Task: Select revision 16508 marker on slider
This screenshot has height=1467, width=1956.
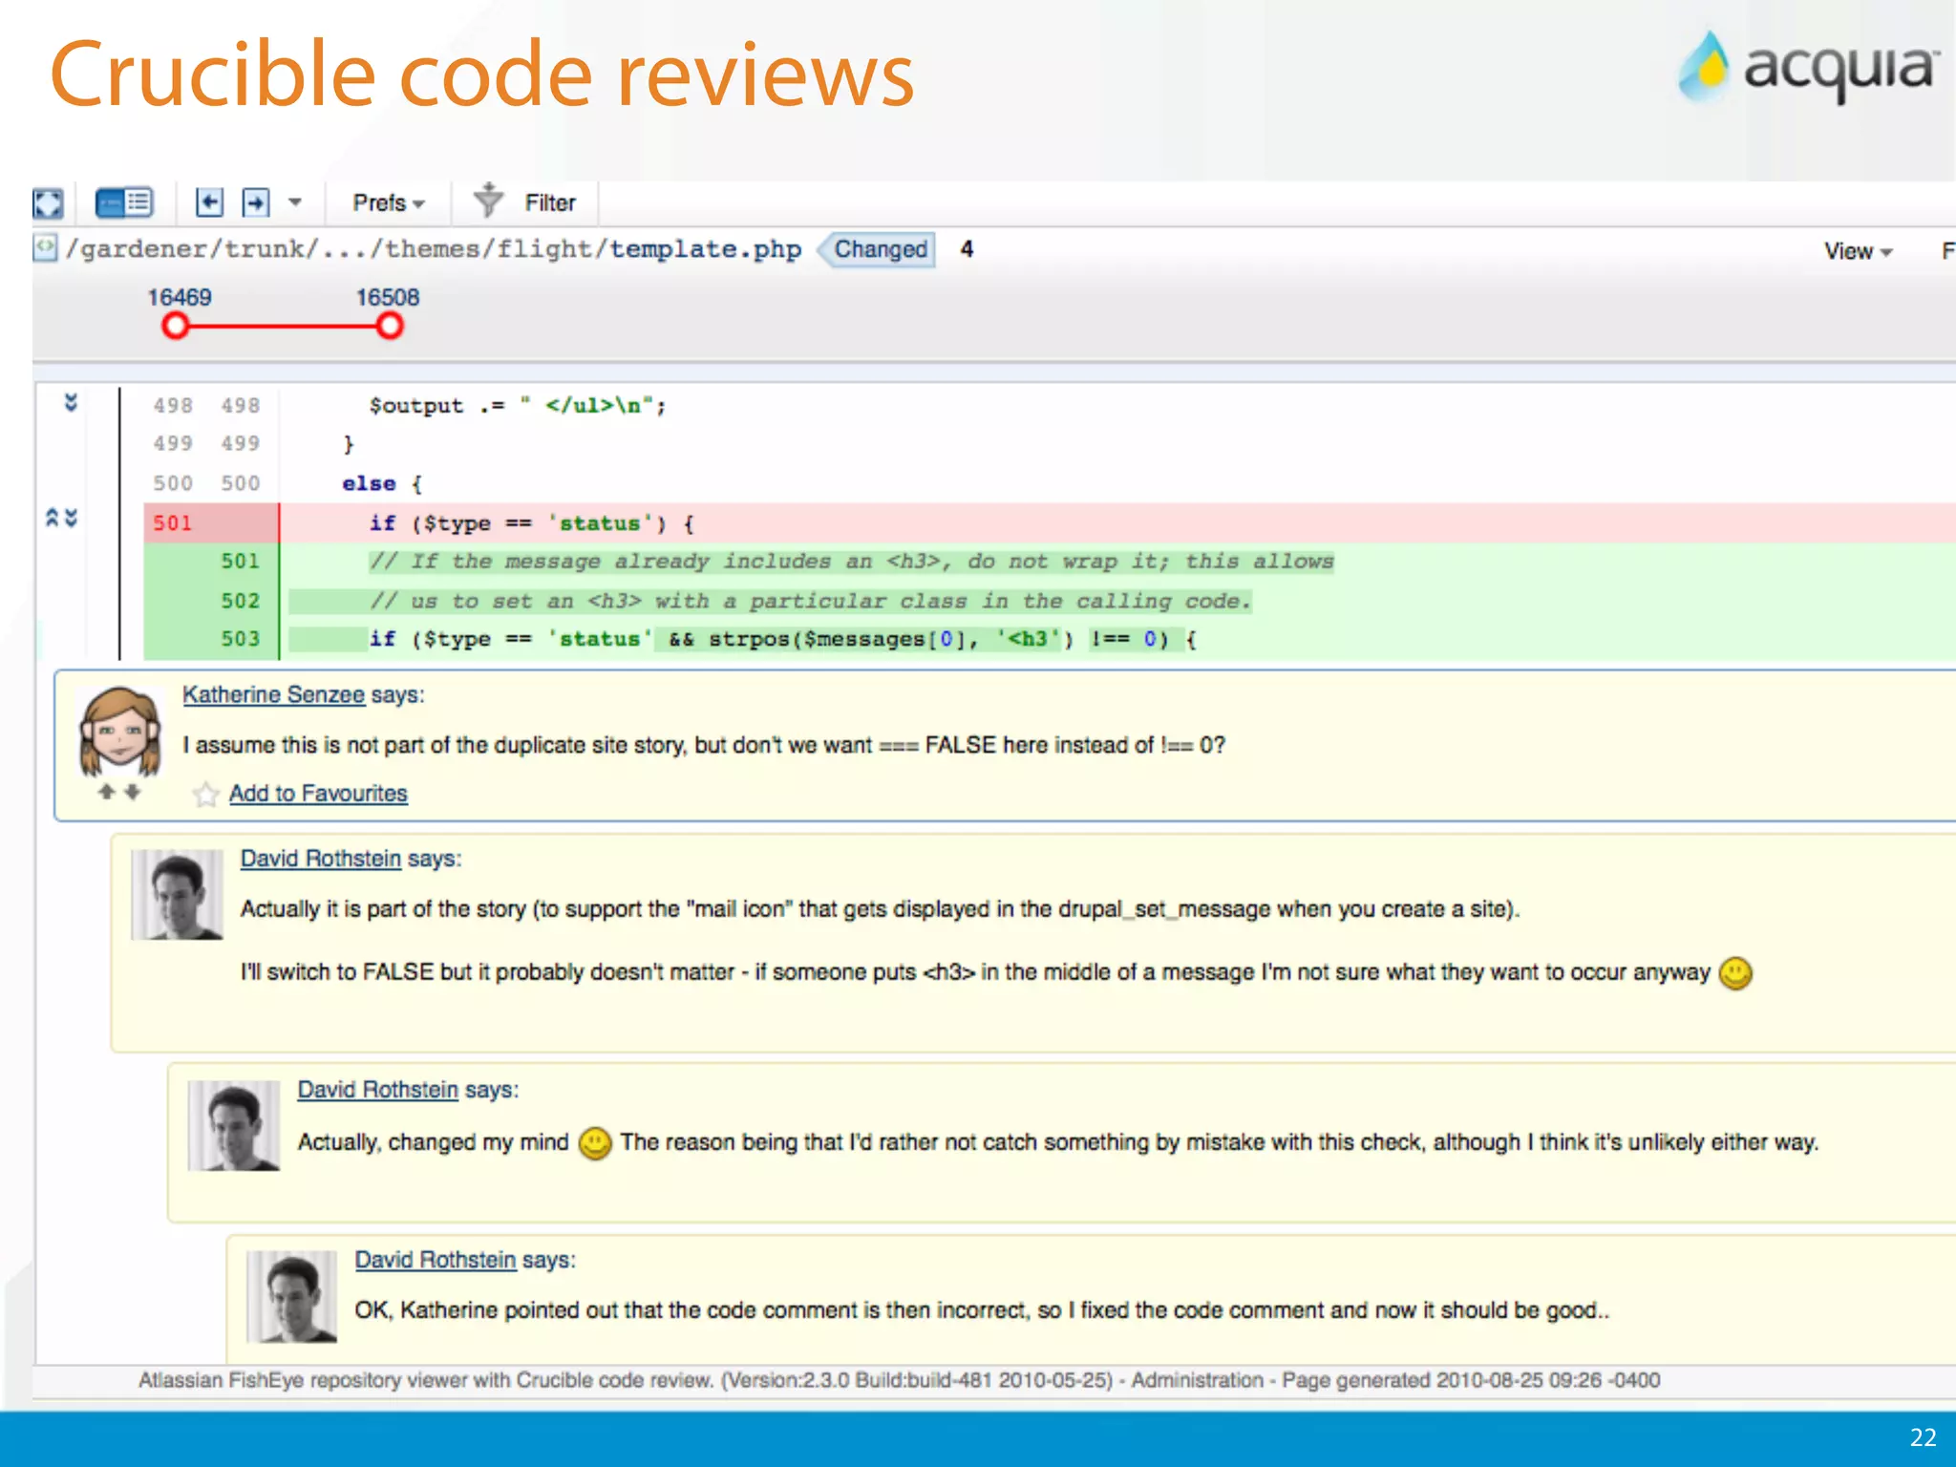Action: click(x=389, y=327)
